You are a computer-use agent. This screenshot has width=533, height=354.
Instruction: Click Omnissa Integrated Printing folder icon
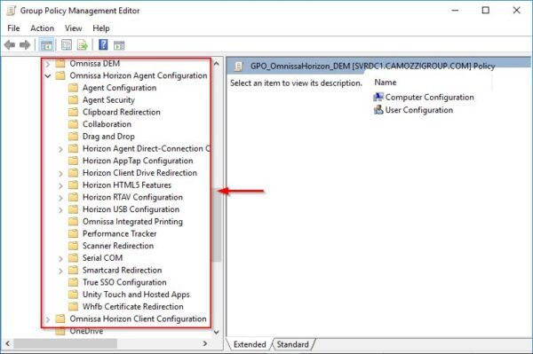(x=73, y=222)
